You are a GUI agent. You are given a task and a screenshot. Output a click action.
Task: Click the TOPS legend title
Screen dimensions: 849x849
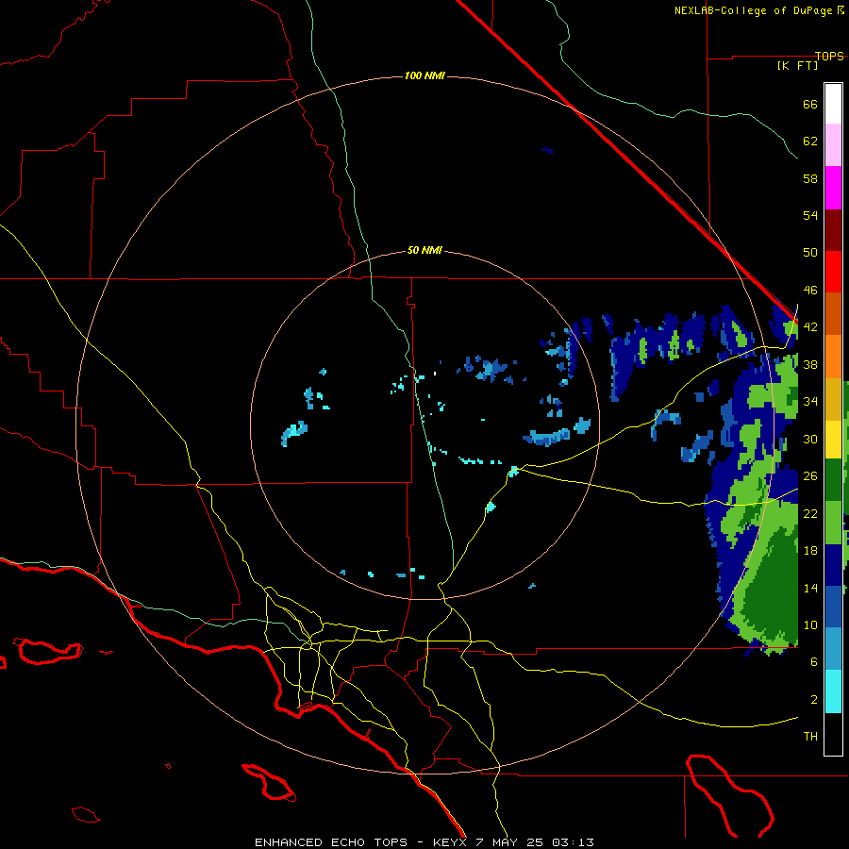click(829, 56)
